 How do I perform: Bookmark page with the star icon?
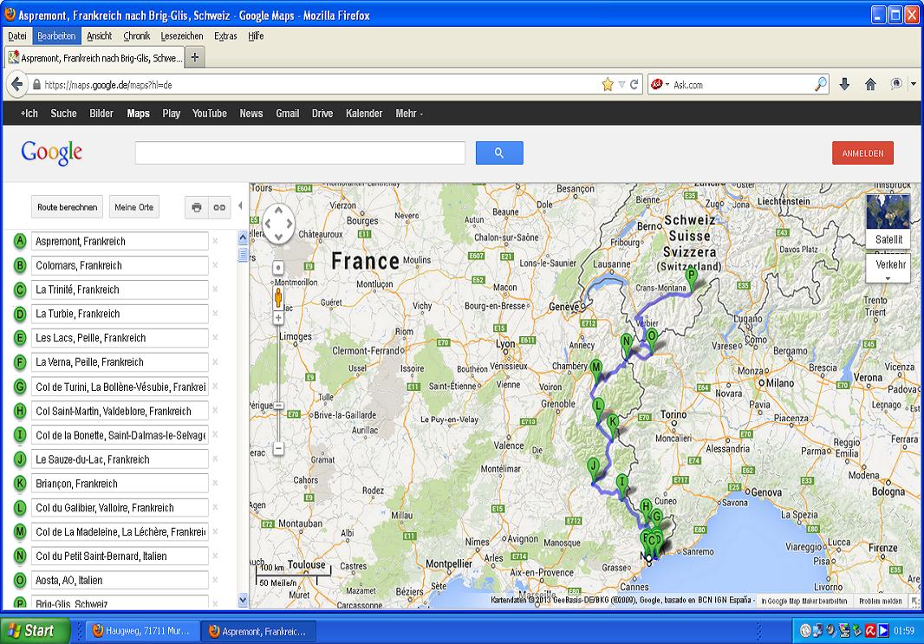tap(608, 85)
